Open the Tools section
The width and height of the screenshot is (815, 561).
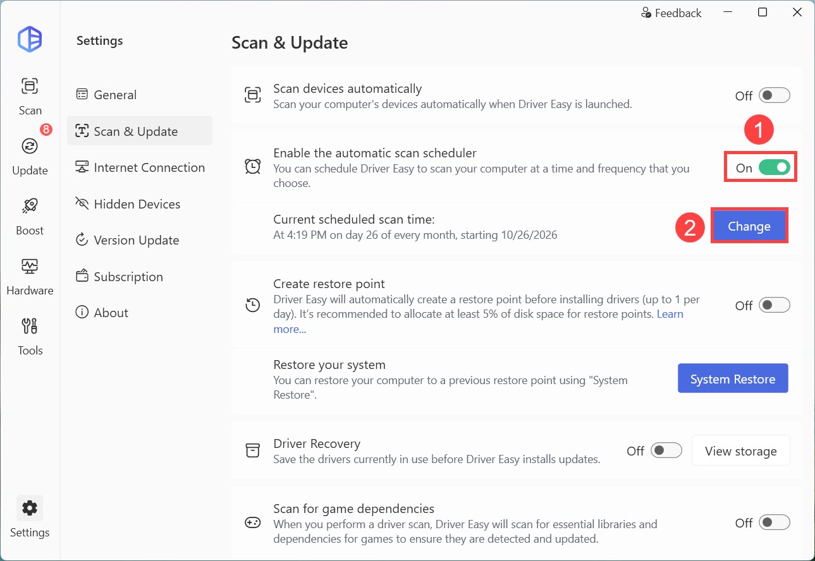pyautogui.click(x=30, y=336)
